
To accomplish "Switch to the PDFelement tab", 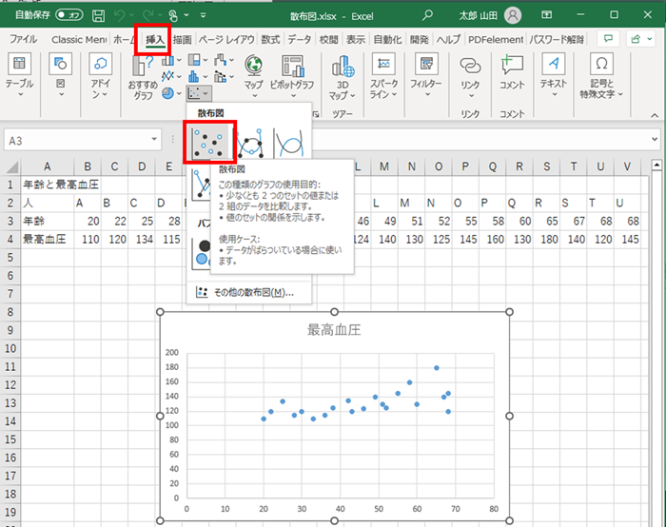I will pos(496,40).
